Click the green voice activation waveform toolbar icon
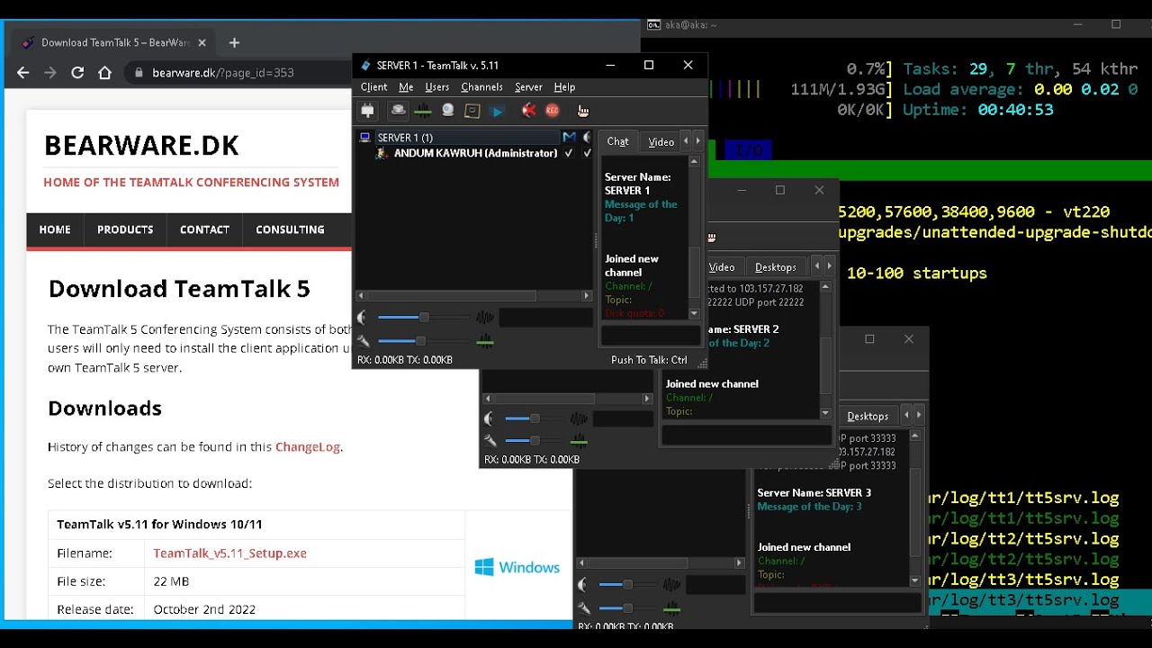Viewport: 1152px width, 648px height. pos(422,111)
